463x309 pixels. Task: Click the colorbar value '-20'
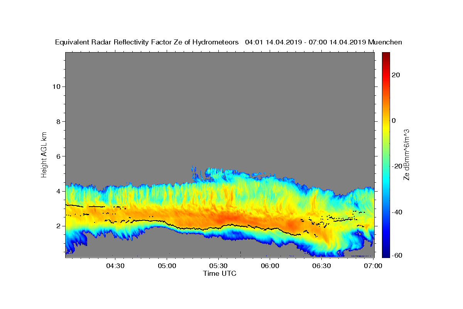397,166
